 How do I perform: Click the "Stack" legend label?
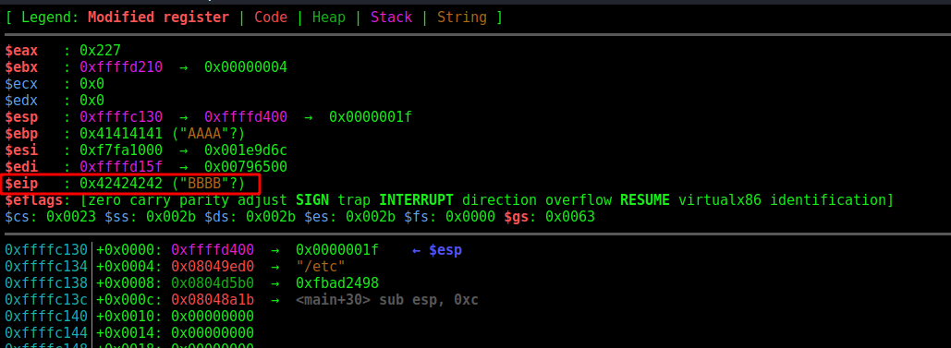point(391,17)
